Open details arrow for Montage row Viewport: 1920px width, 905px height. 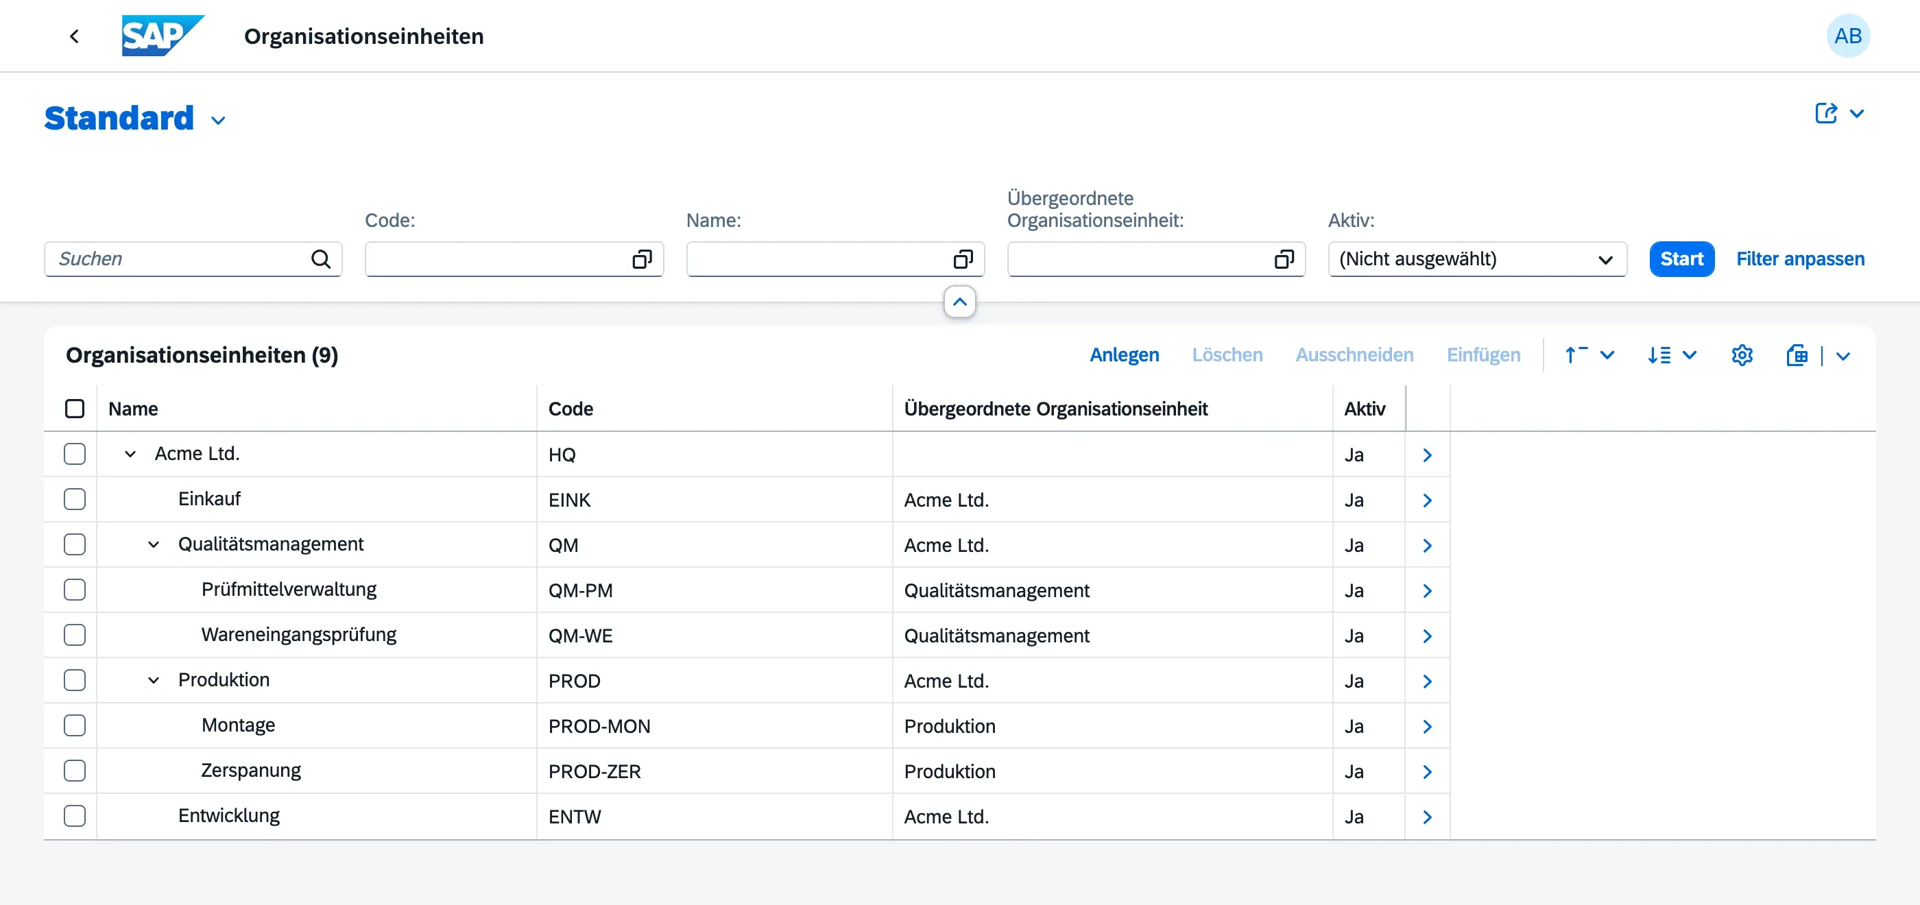click(1426, 726)
